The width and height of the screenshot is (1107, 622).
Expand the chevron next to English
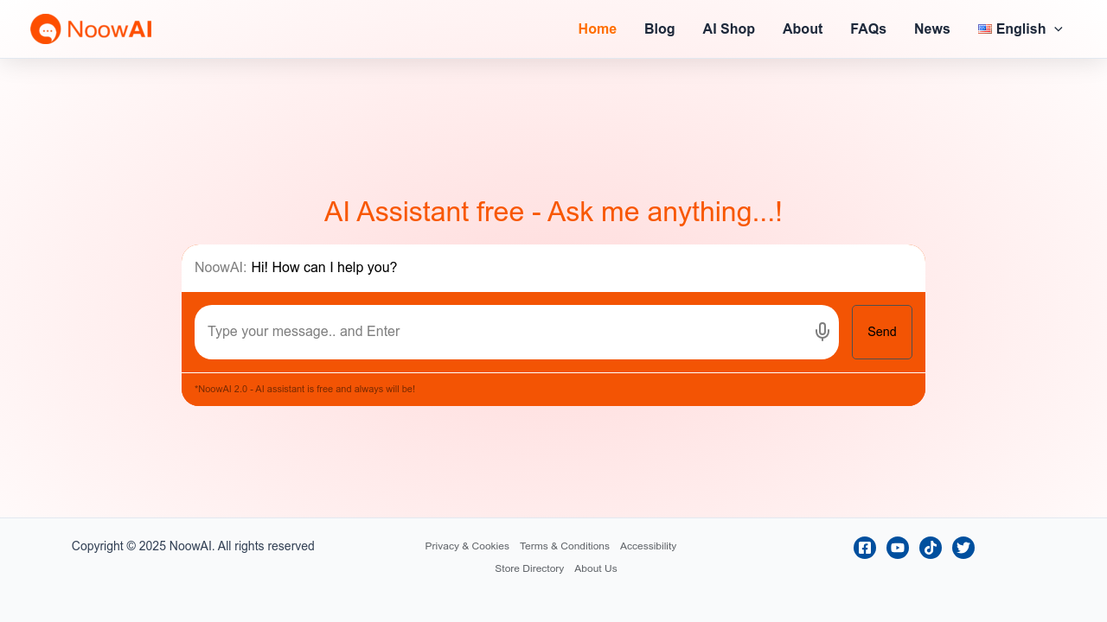coord(1059,29)
